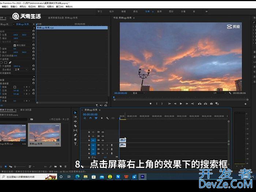256x192 pixels.
Task: Switch to the Learning workspace tab
Action: click(x=100, y=11)
